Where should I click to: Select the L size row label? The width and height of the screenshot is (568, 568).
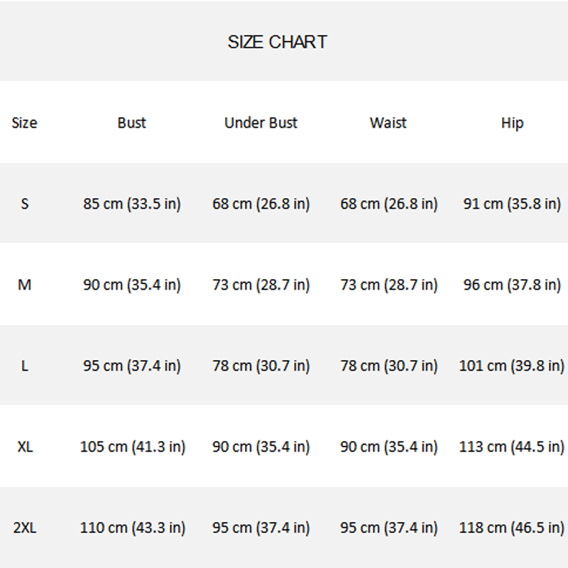[x=25, y=366]
